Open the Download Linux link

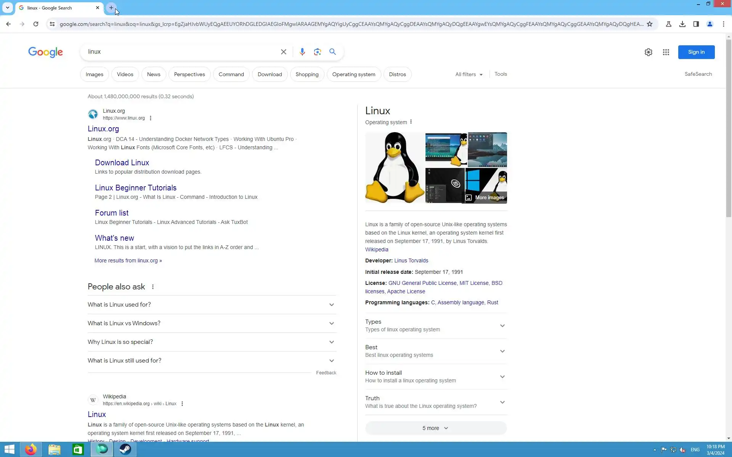[122, 163]
